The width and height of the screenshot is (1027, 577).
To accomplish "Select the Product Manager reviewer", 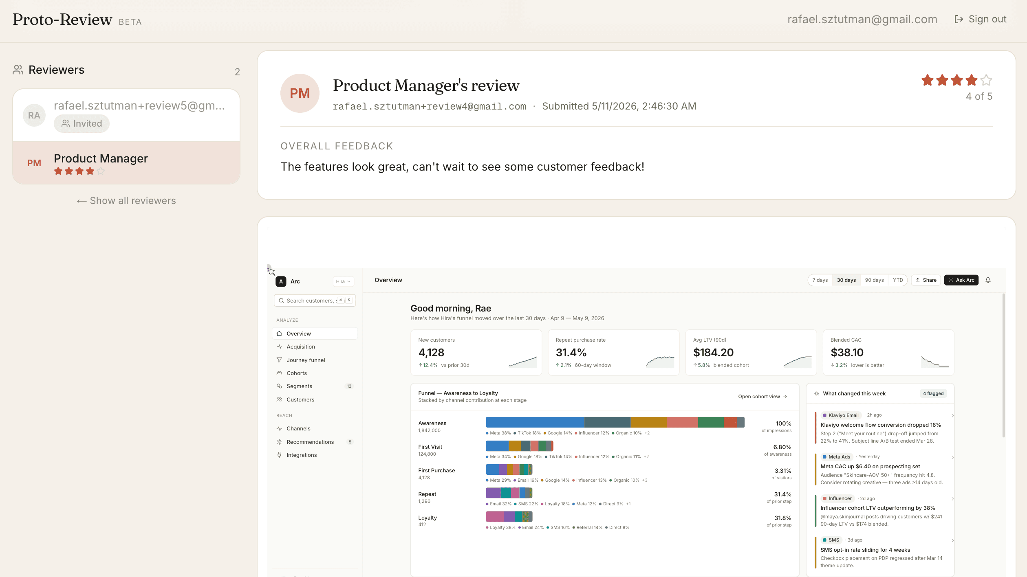I will tap(126, 163).
